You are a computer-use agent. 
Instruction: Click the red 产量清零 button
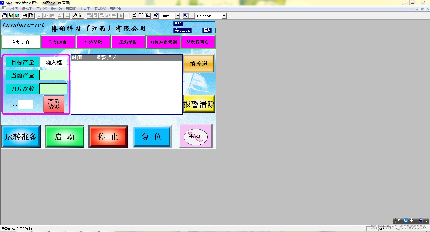[x=54, y=104]
